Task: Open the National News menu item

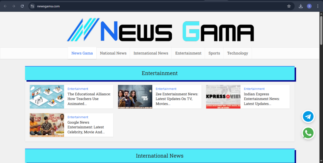Action: (x=113, y=53)
